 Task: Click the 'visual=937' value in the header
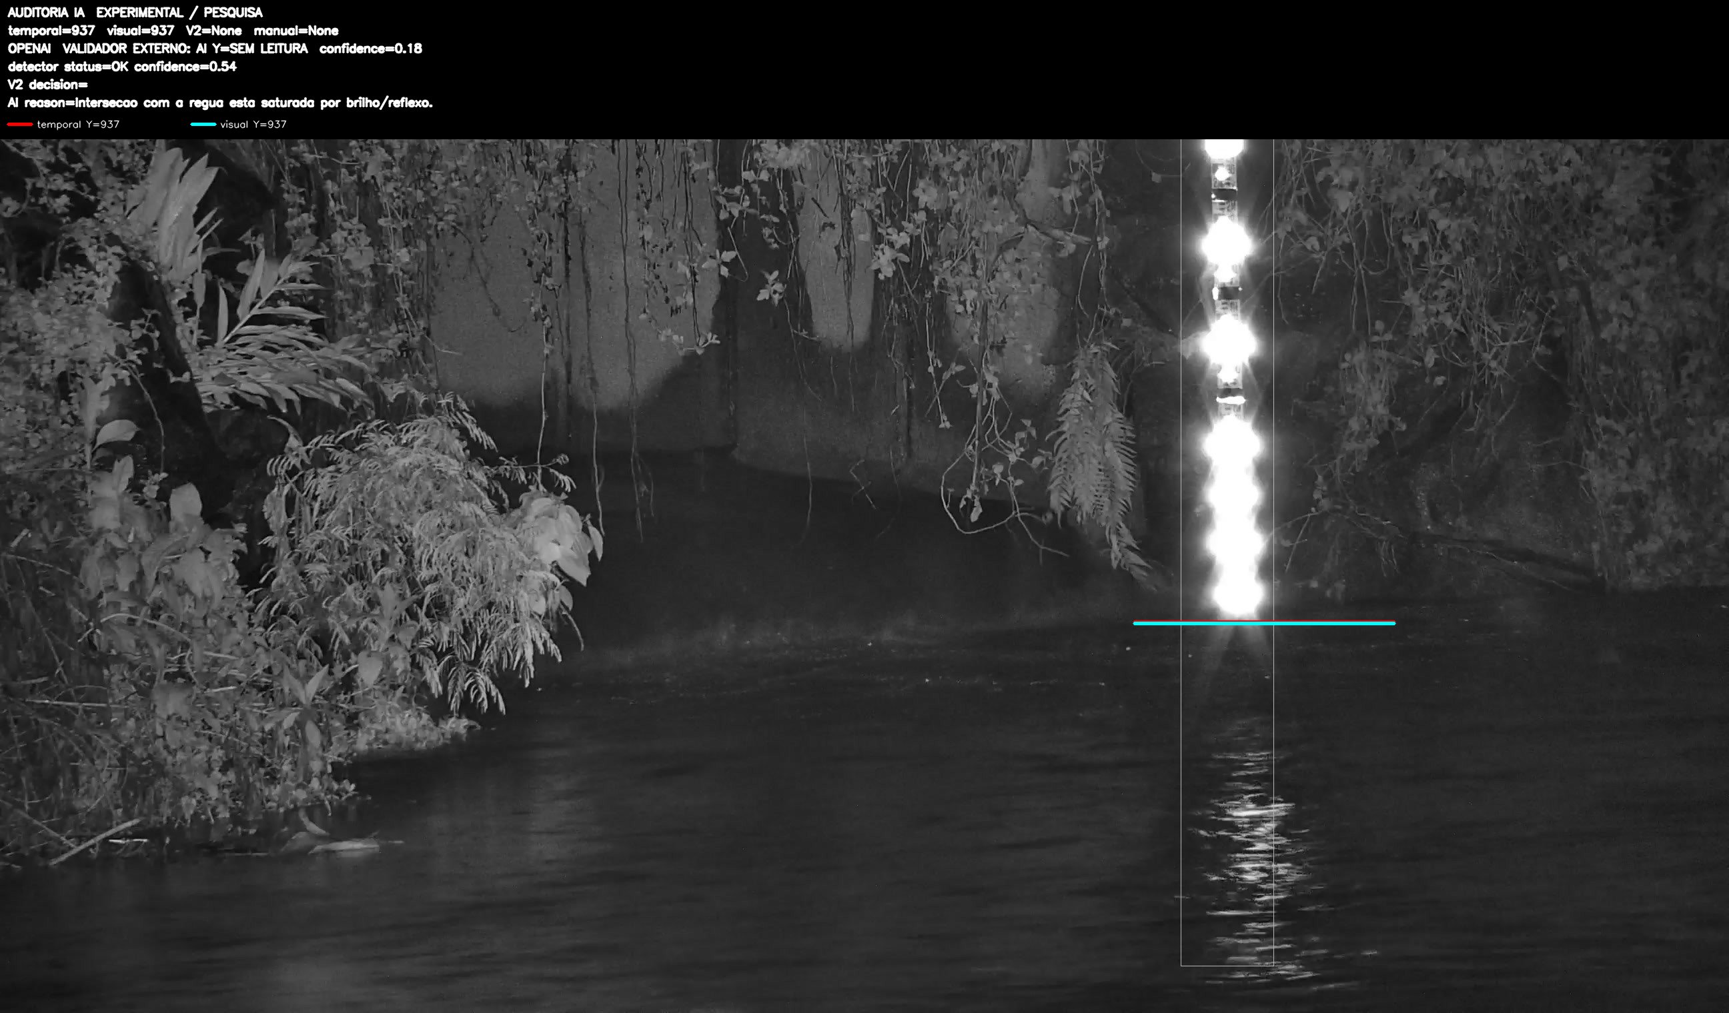point(141,31)
